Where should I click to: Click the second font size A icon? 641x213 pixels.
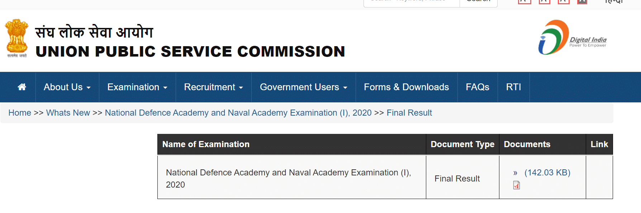click(544, 1)
